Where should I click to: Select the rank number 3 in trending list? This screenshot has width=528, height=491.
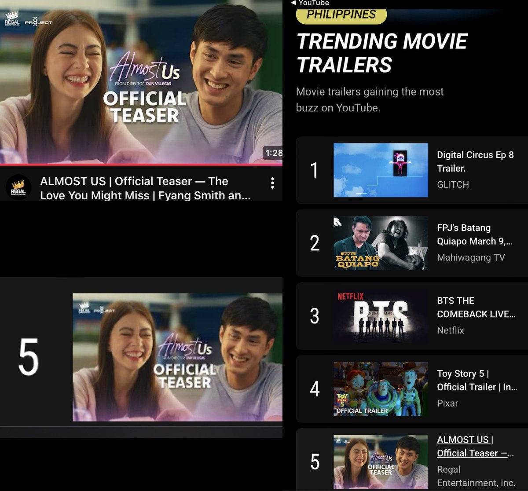click(x=315, y=316)
